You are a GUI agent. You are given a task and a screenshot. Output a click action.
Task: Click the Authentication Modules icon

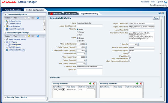(7, 50)
